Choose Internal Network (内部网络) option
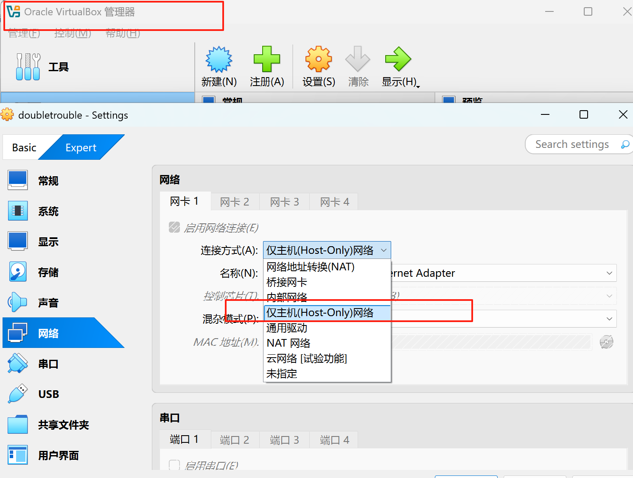The image size is (633, 478). (327, 297)
